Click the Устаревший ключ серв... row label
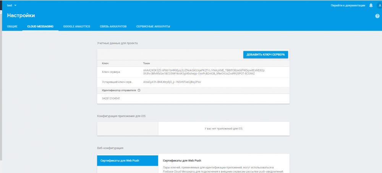The image size is (382, 173). point(118,82)
